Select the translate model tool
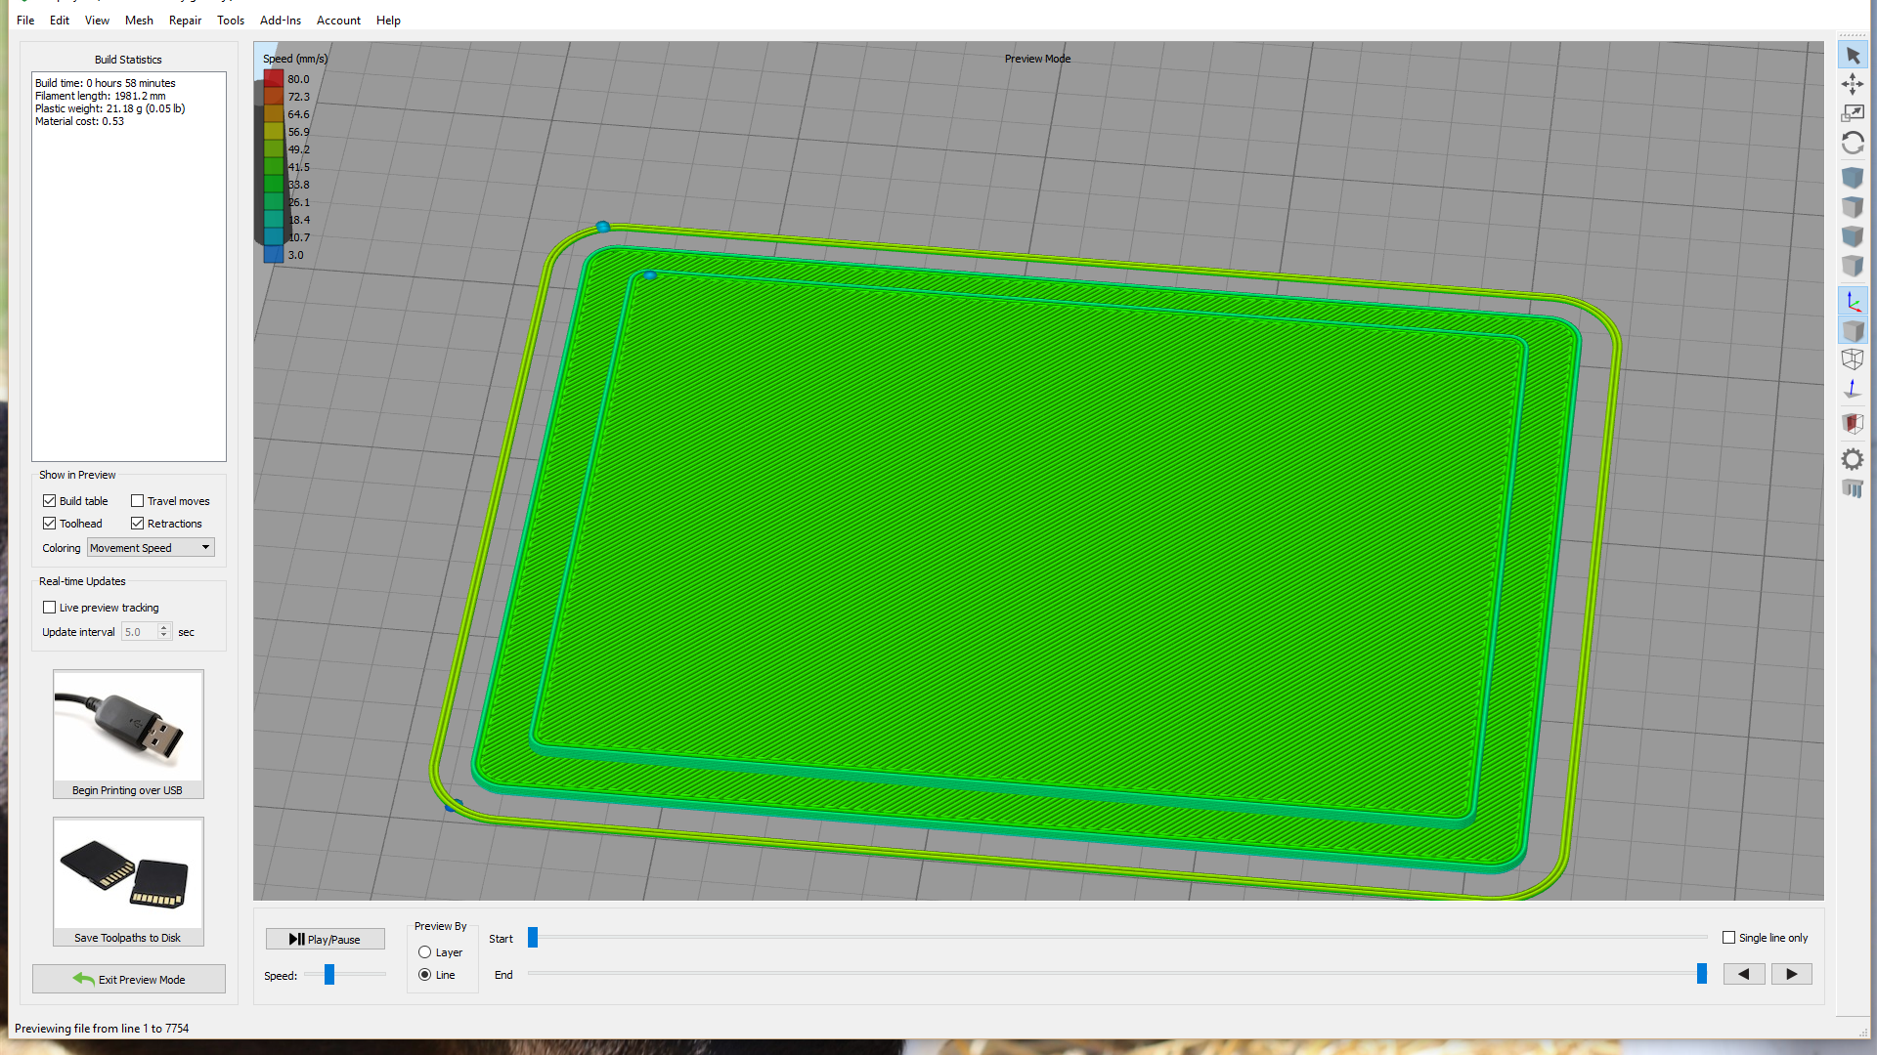1877x1055 pixels. 1853,85
